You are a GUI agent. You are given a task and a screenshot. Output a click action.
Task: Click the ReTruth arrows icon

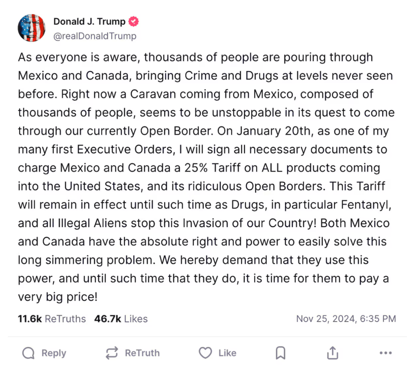click(112, 353)
